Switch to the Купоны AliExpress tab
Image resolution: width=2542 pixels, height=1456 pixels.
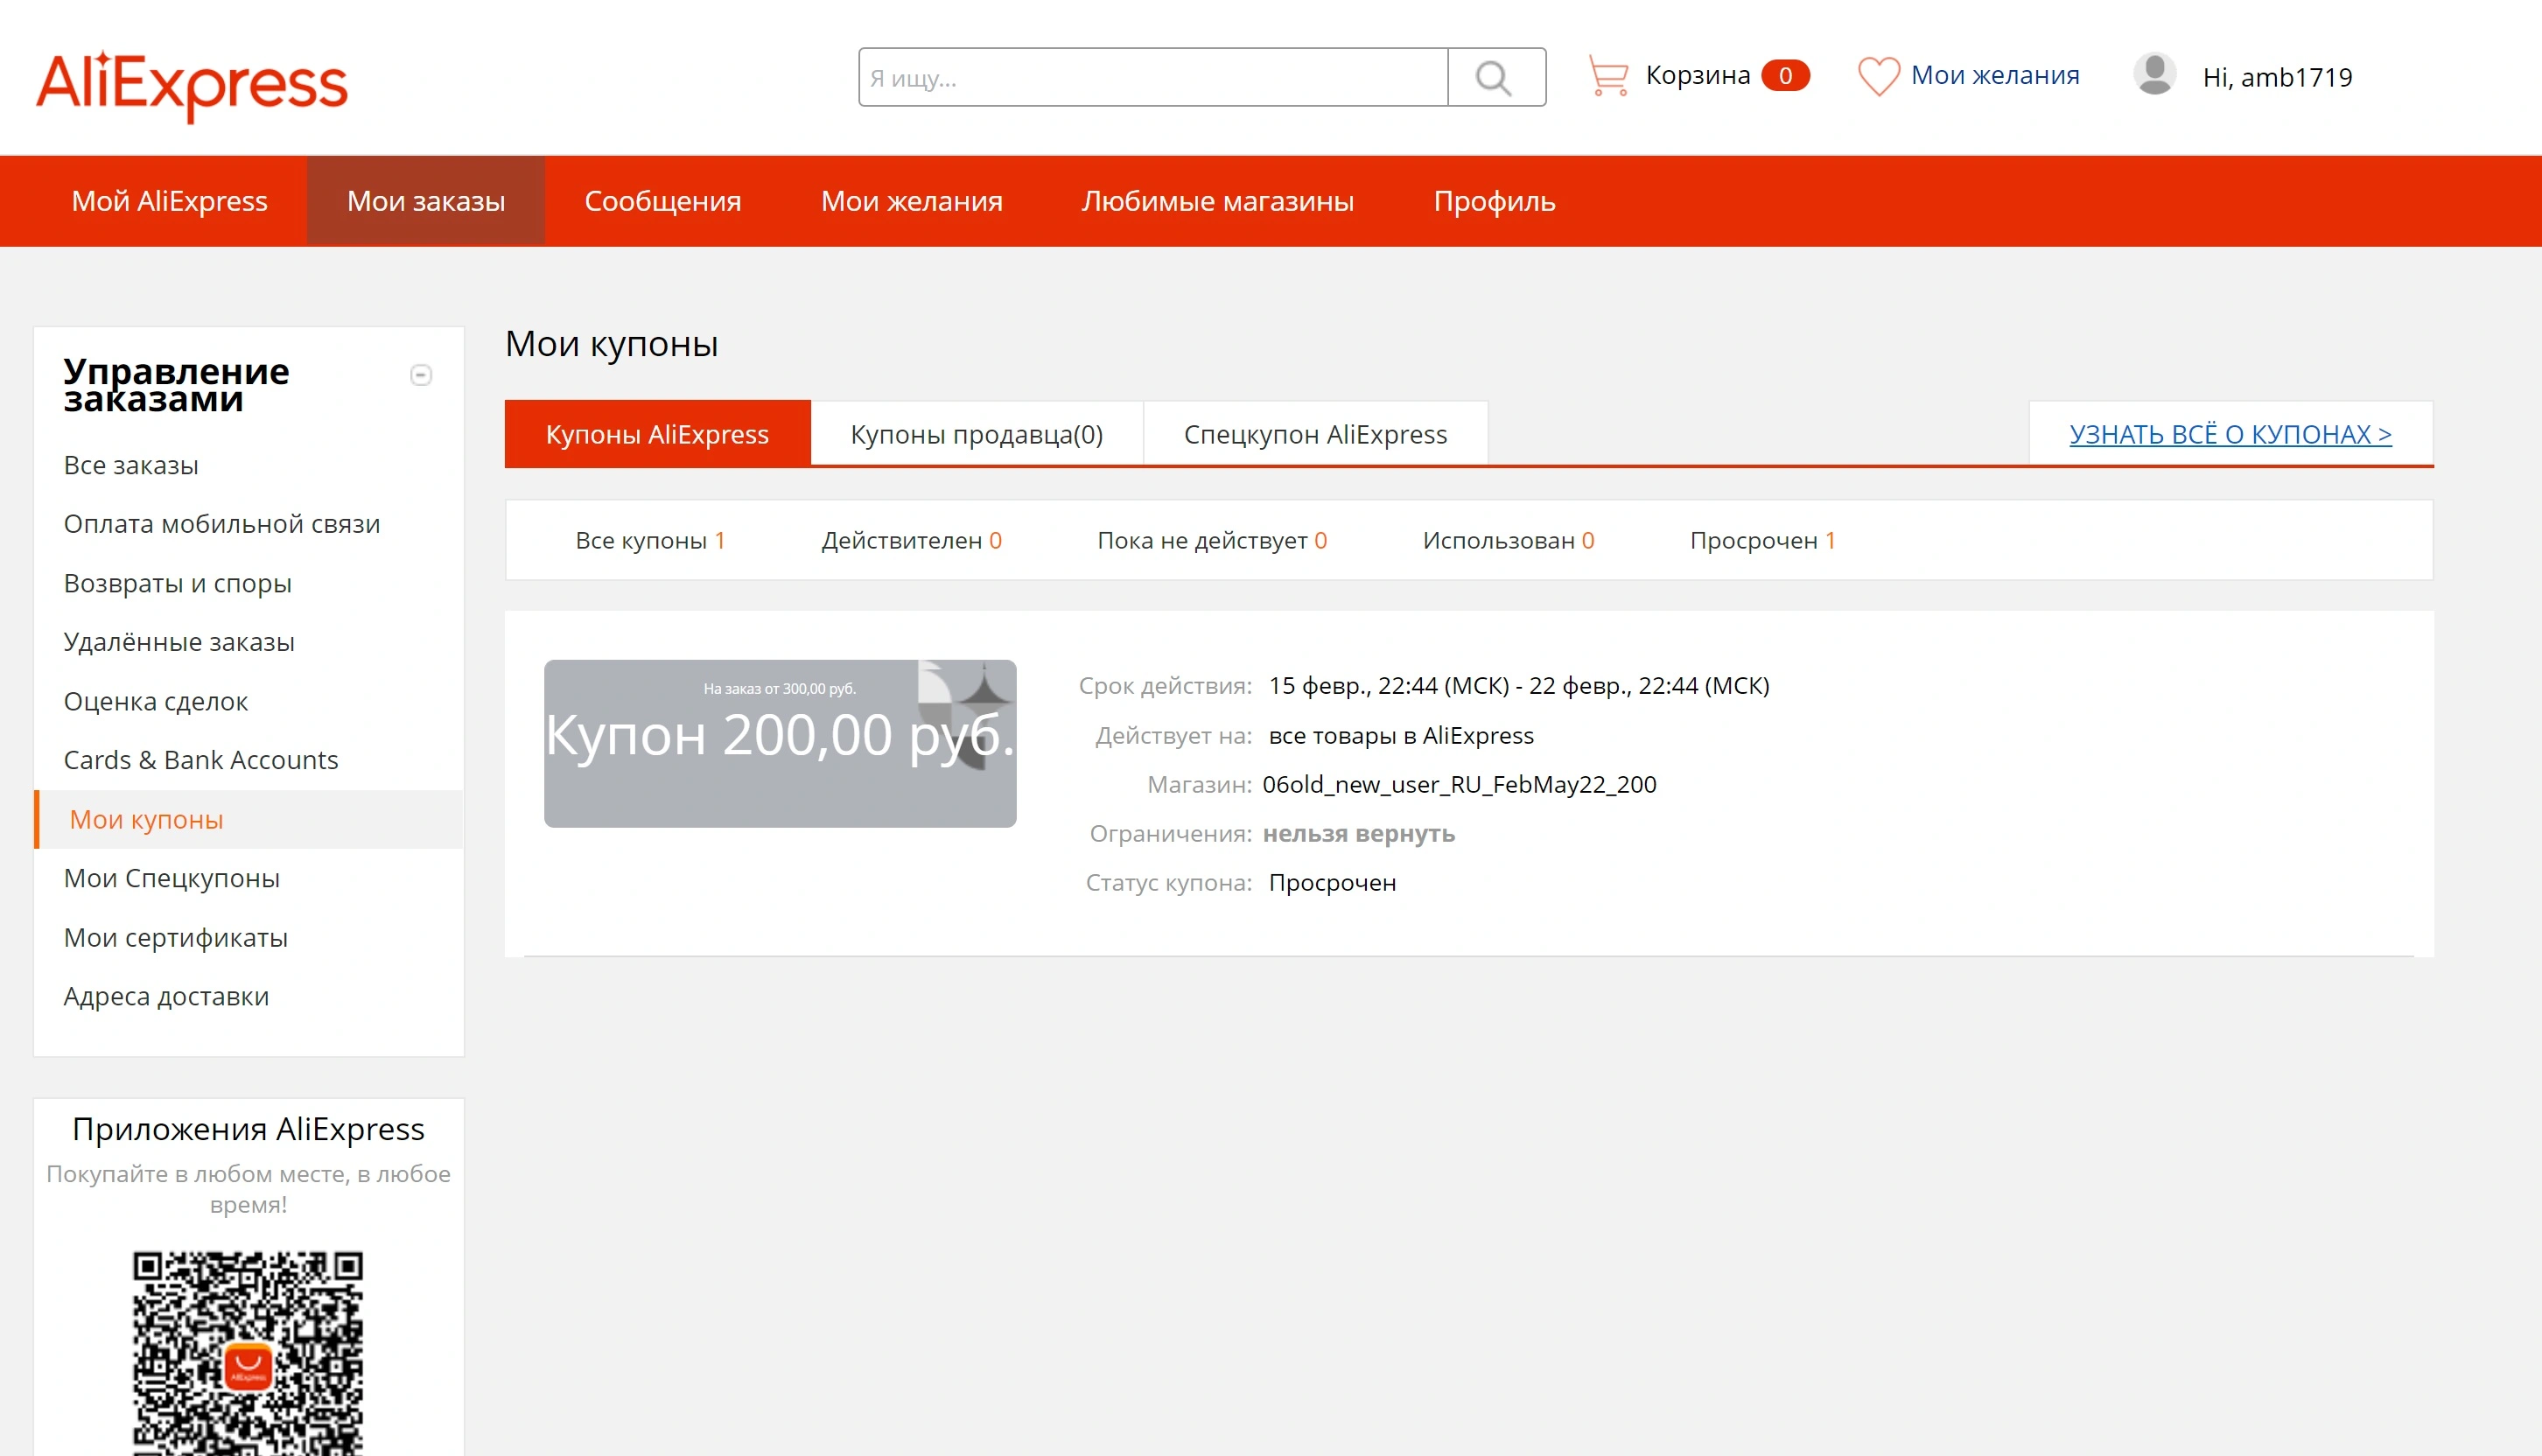tap(657, 434)
